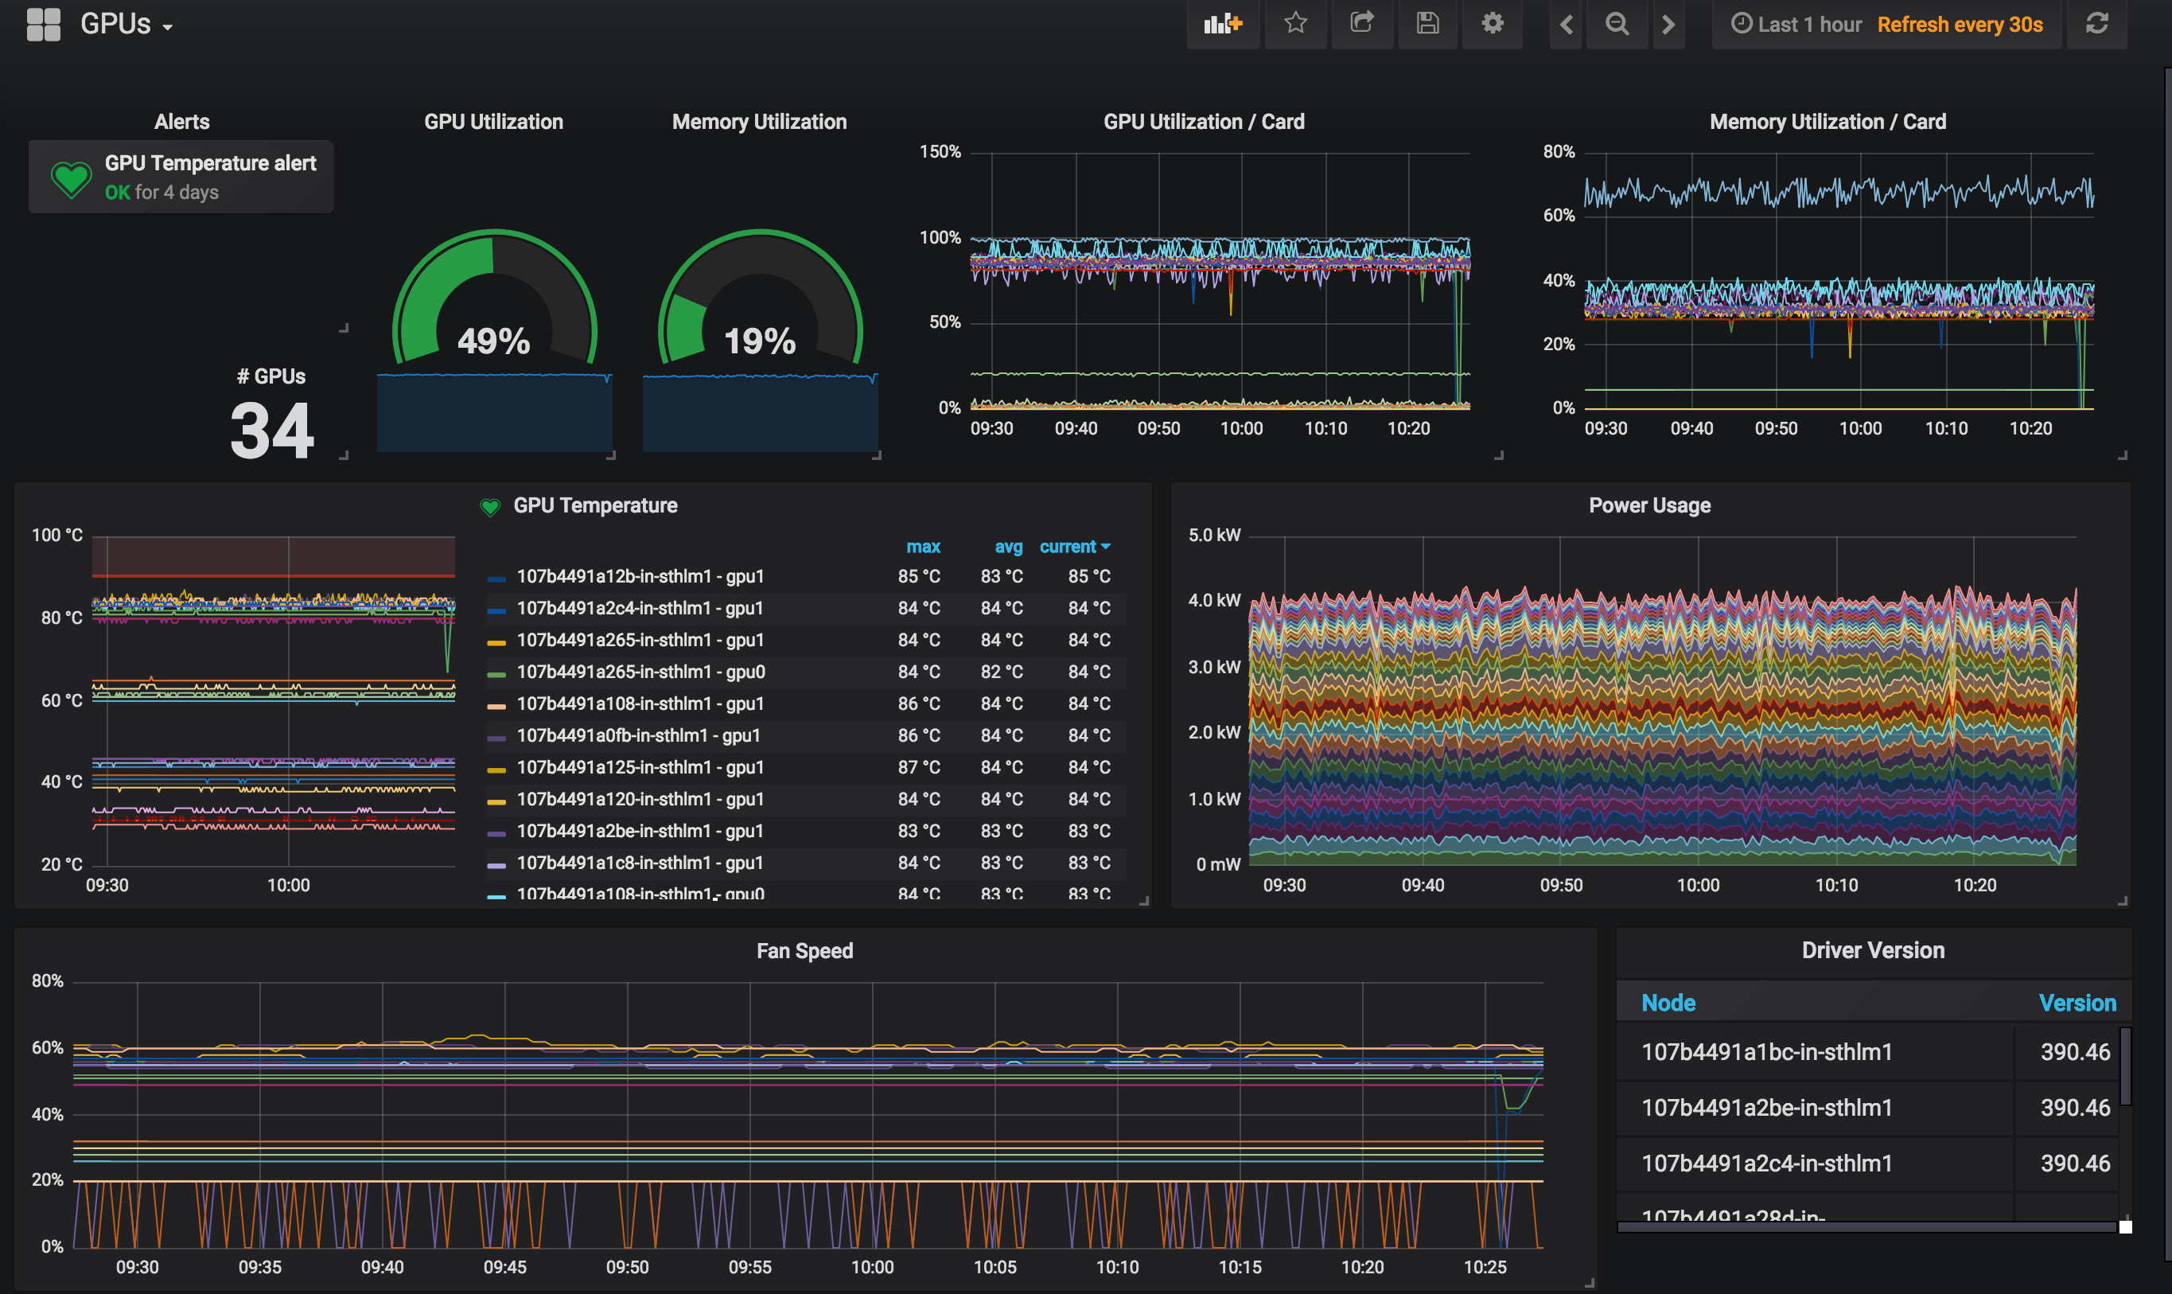The height and width of the screenshot is (1294, 2172).
Task: Click the Fan Speed panel title
Action: (x=804, y=950)
